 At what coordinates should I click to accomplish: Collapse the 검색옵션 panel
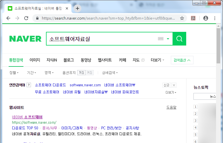coord(182,60)
